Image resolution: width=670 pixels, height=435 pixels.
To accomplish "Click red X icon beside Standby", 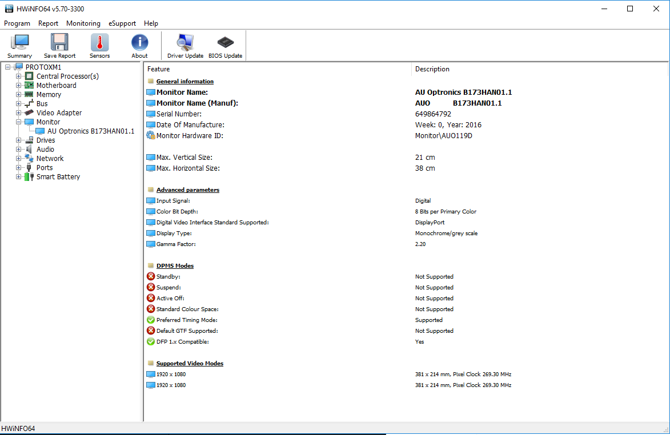I will click(151, 277).
